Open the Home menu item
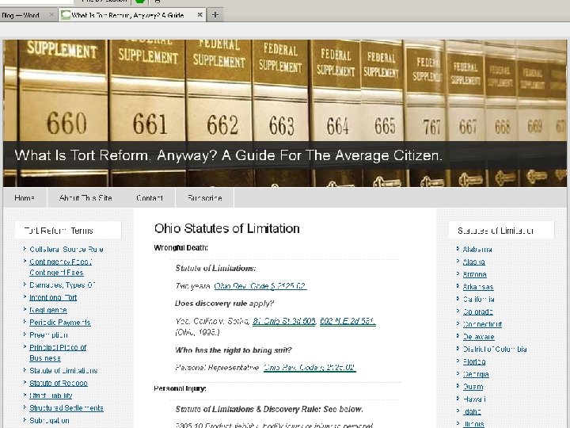Image resolution: width=570 pixels, height=428 pixels. [25, 198]
